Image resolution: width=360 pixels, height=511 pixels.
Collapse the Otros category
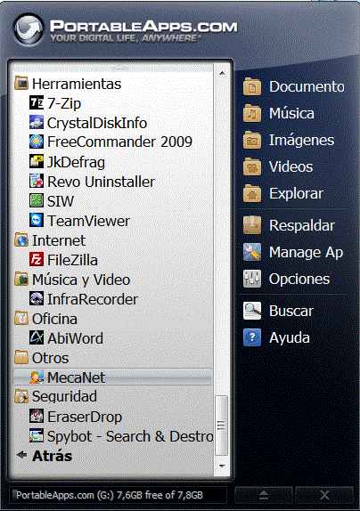(x=42, y=358)
